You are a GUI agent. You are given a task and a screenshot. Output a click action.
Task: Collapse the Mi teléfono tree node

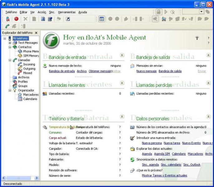coord(5,38)
